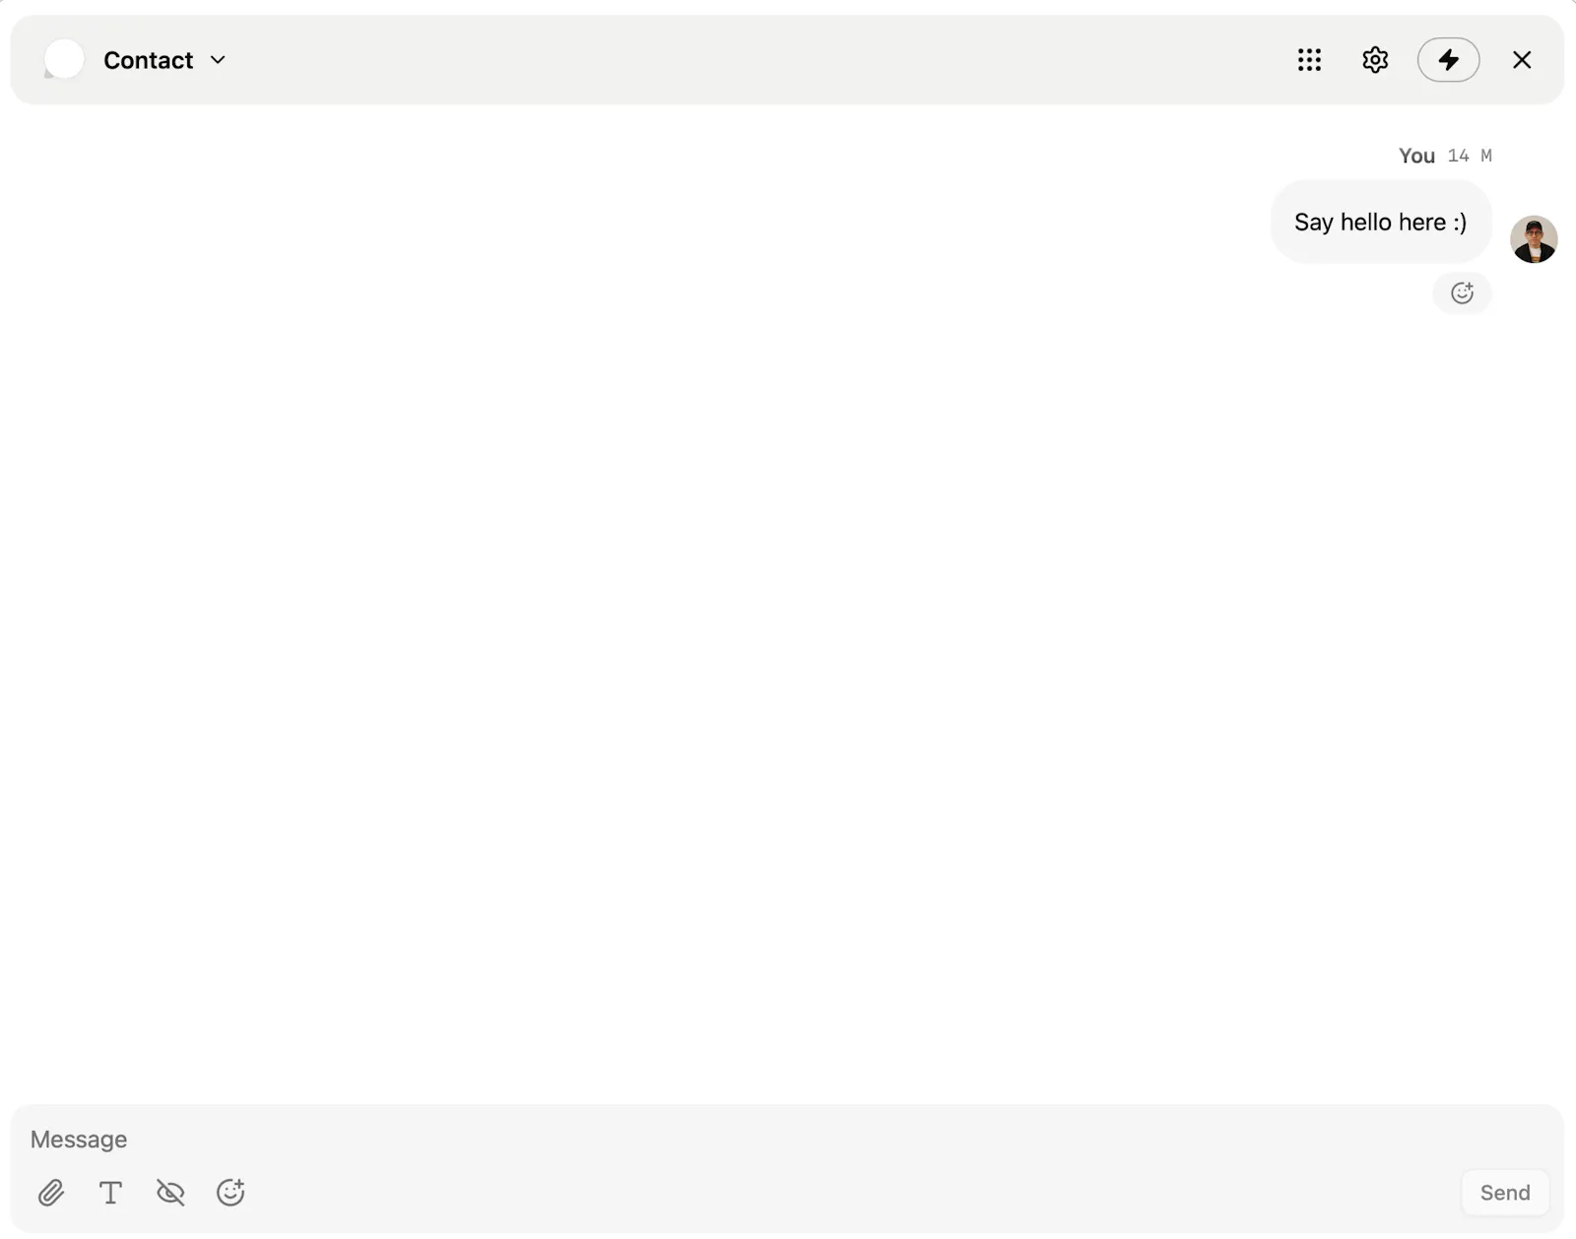Open text formatting T icon
The height and width of the screenshot is (1239, 1576).
pos(111,1193)
